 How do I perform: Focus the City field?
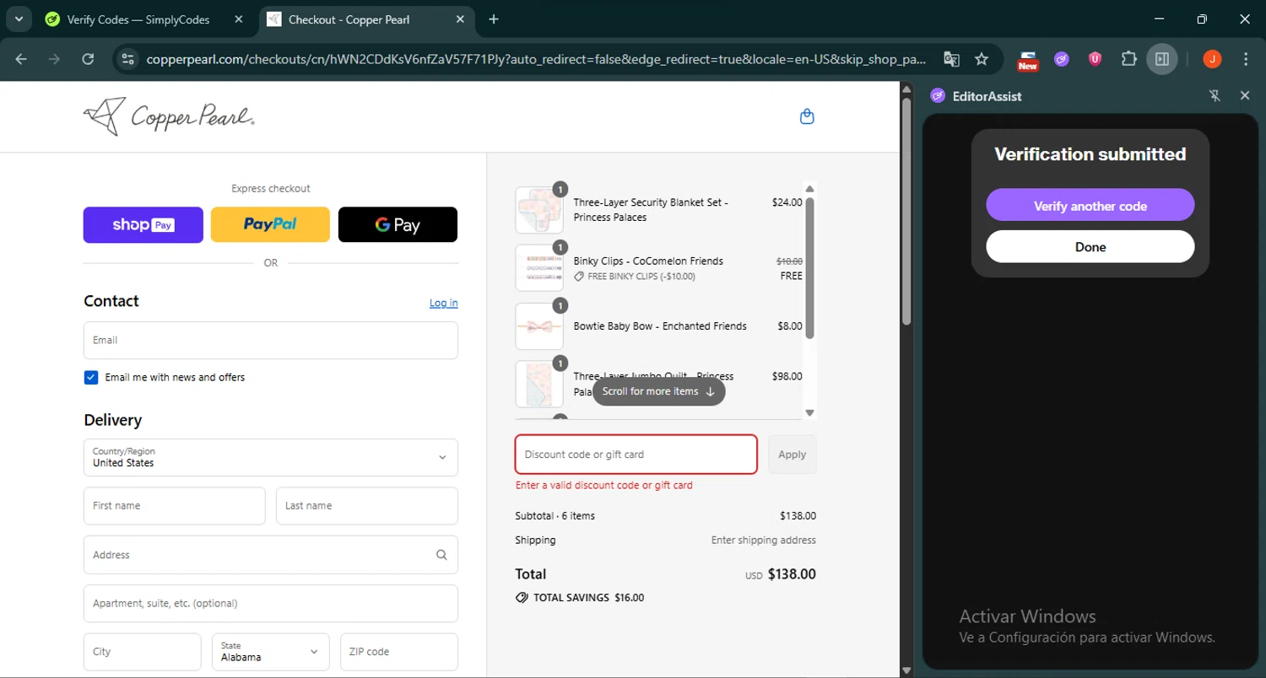[x=143, y=652]
